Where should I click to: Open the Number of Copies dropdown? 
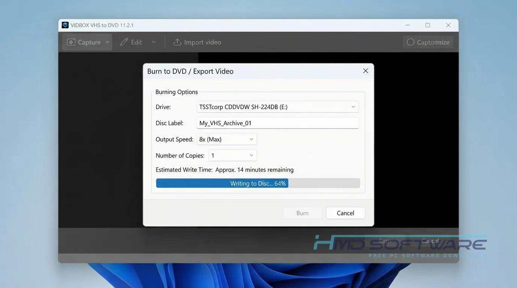tap(233, 155)
